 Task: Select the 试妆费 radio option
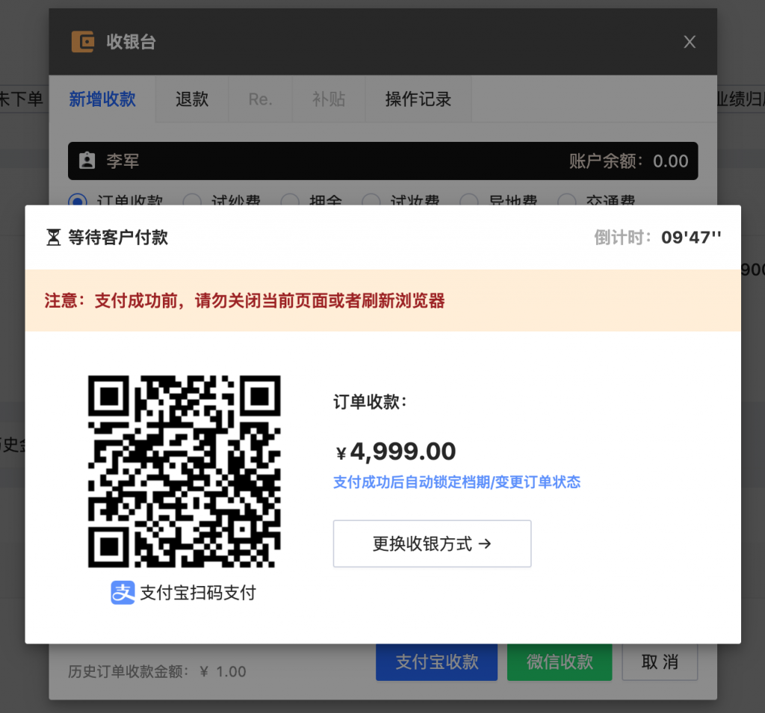point(371,201)
